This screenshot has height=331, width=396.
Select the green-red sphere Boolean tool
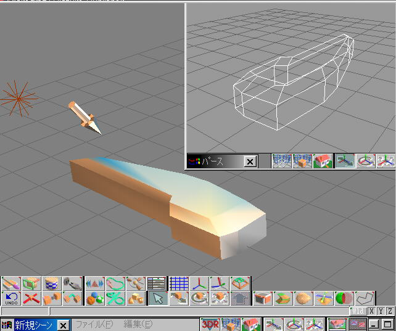[x=344, y=298]
